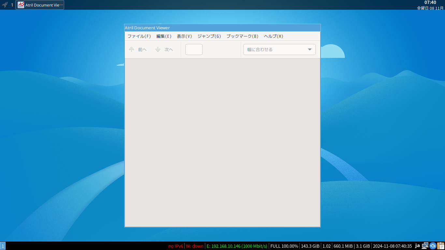The image size is (445, 250).
Task: Click the 3.1 GiB memory status
Action: [363, 246]
